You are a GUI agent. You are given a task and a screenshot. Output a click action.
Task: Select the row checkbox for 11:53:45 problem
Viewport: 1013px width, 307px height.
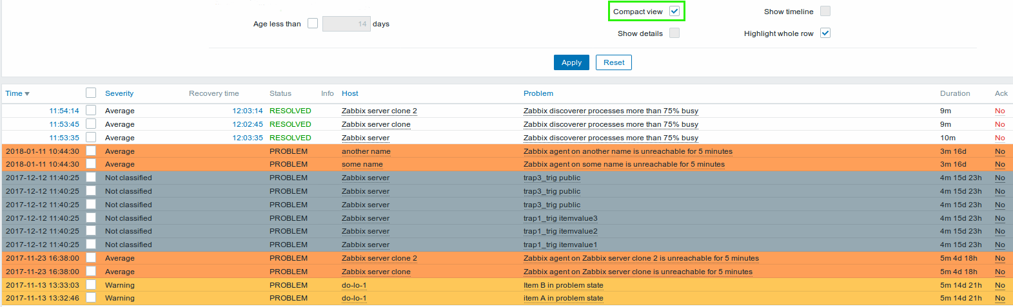[x=91, y=124]
